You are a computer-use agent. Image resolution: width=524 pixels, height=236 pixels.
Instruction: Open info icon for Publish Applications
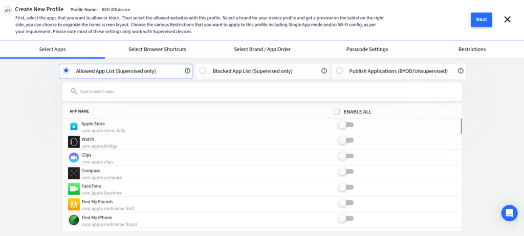461,71
